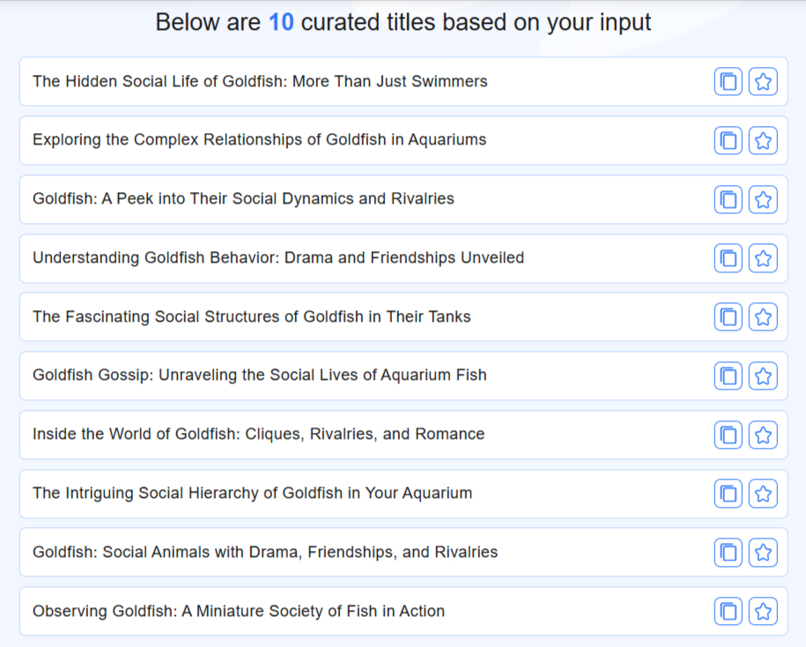The image size is (806, 647).
Task: Select the 'Goldfish Gossip' title row text
Action: click(260, 375)
